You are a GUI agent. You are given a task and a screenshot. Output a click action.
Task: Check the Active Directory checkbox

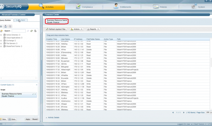pos(4,35)
